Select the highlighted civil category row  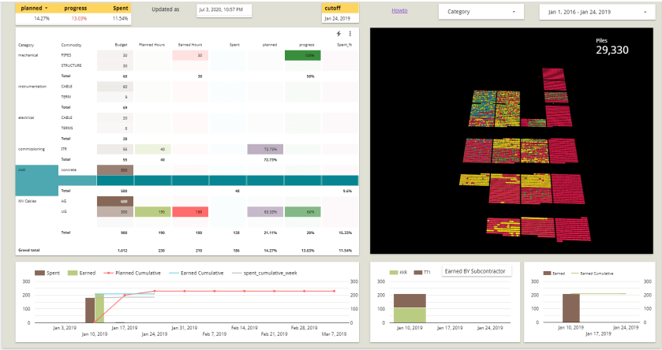(187, 181)
